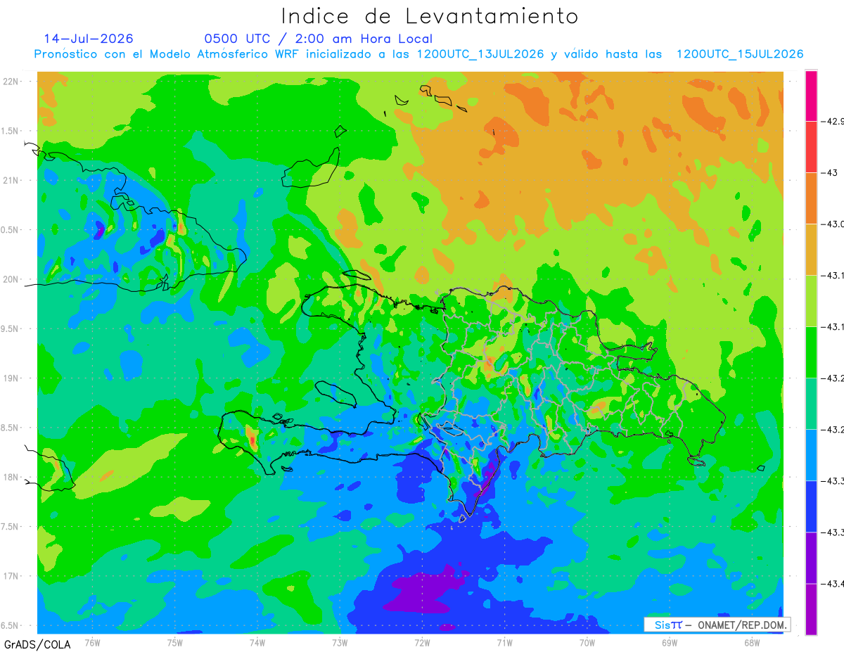Click the '18N' latitude label
The image size is (844, 652).
click(11, 478)
